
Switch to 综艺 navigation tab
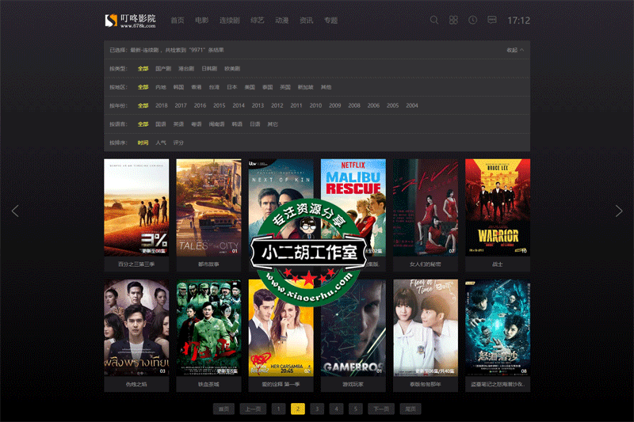[257, 21]
